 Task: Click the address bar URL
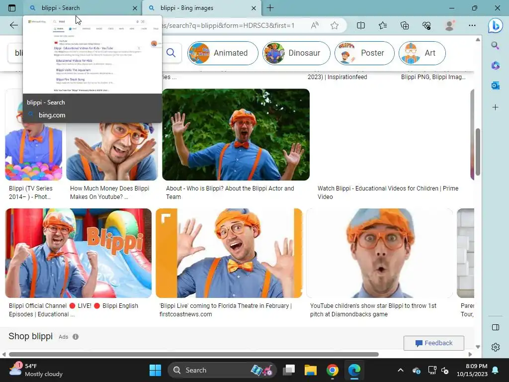[228, 25]
